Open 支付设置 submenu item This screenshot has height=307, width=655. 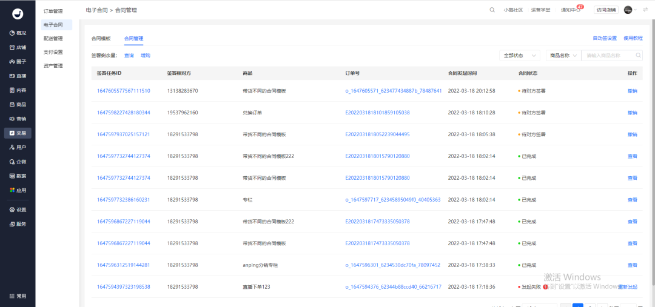pyautogui.click(x=53, y=52)
